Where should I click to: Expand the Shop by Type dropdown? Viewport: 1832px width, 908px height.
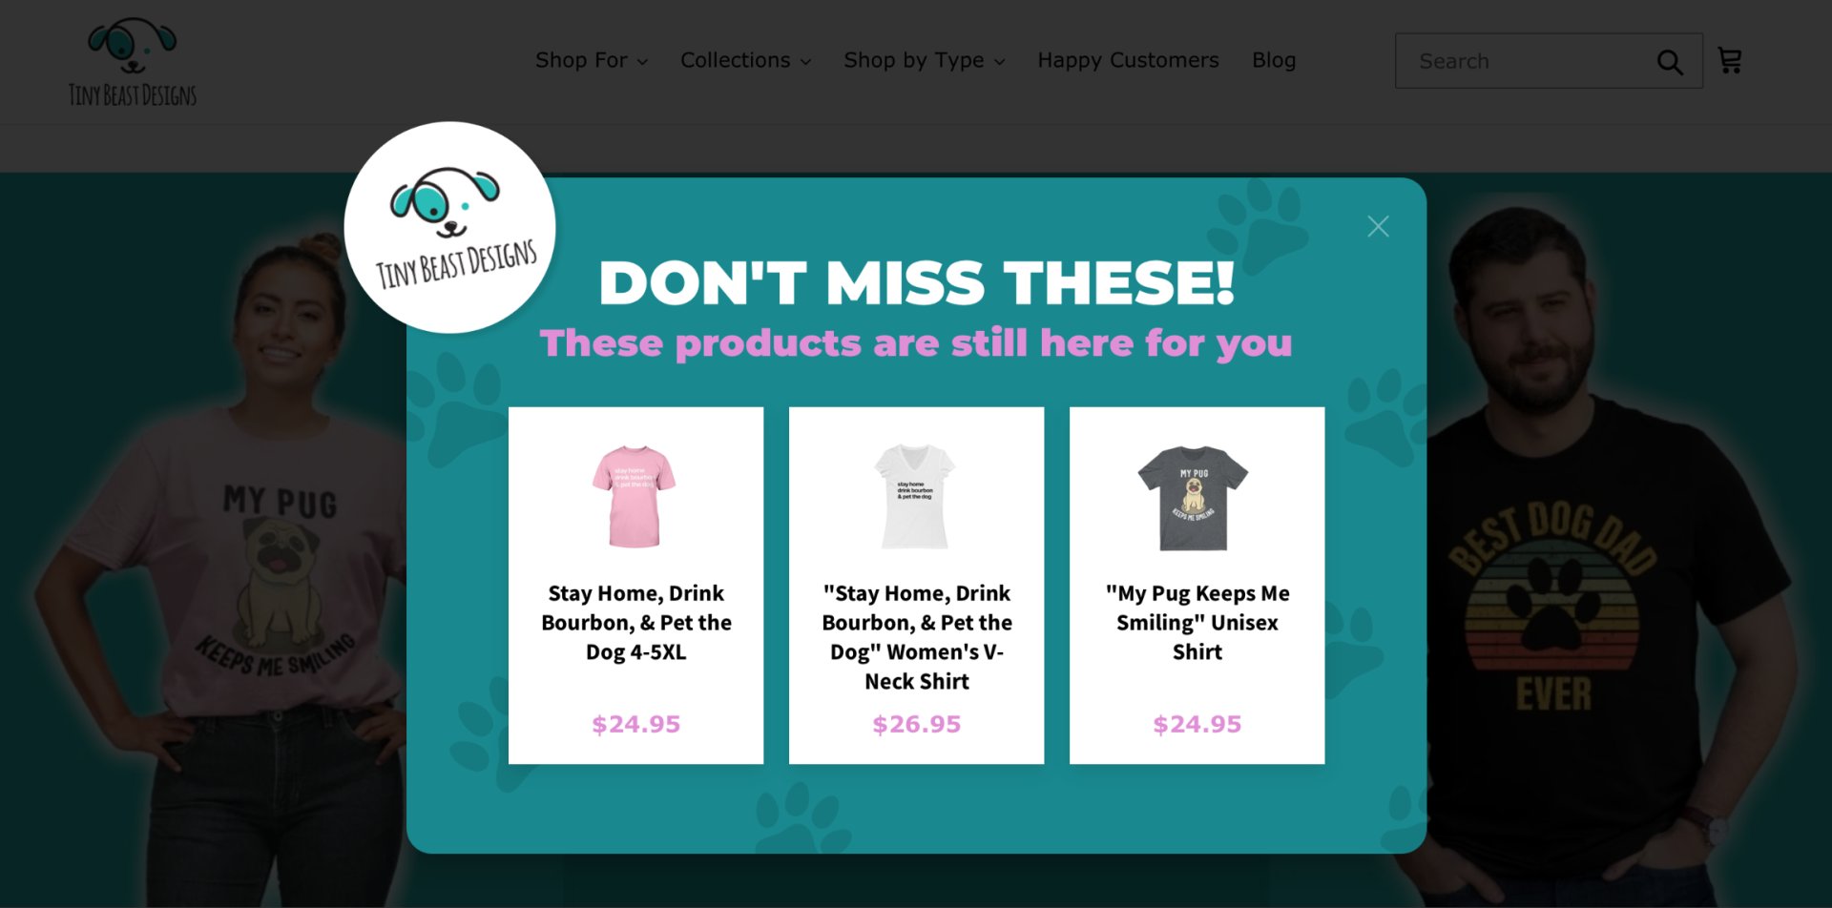(925, 60)
